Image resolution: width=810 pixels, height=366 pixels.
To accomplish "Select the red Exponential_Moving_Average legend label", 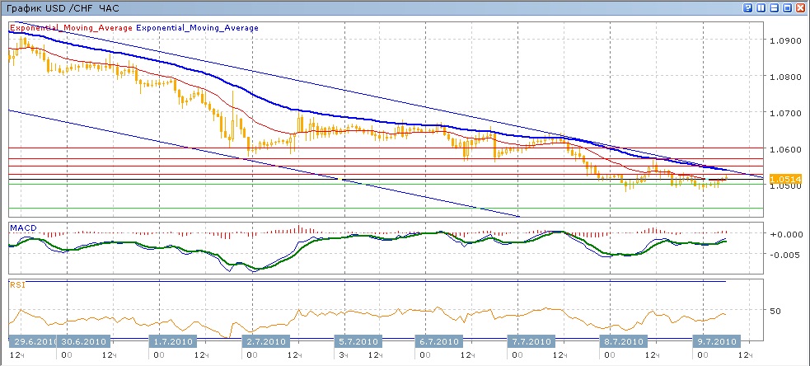I will click(x=70, y=28).
